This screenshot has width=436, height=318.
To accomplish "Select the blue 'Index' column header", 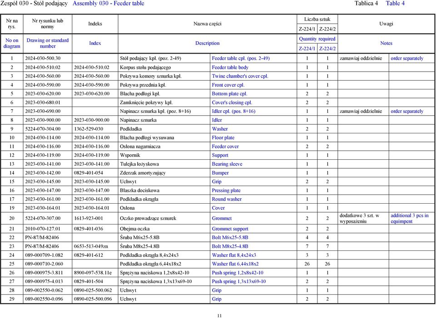I will tap(95, 44).
